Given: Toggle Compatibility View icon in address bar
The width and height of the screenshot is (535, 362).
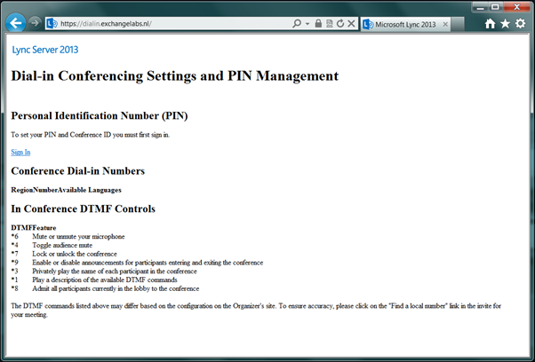Looking at the screenshot, I should tap(329, 24).
